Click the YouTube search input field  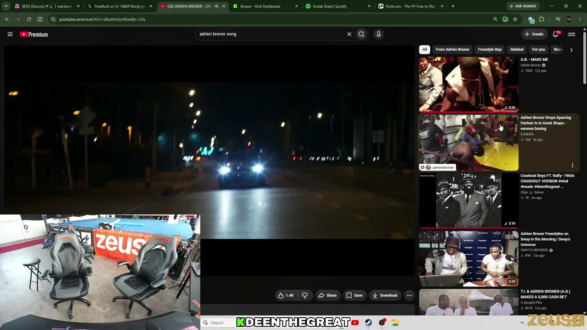click(271, 34)
